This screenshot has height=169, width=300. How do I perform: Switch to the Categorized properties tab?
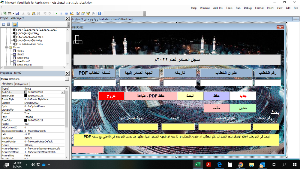21,84
